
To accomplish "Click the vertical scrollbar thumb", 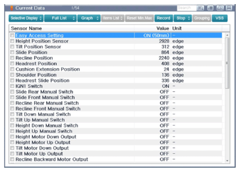I will click(227, 63).
